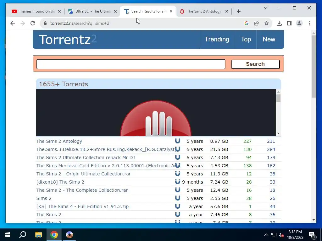322x241 pixels.
Task: Click the page vertical scrollbar thumb
Action: click(314, 67)
